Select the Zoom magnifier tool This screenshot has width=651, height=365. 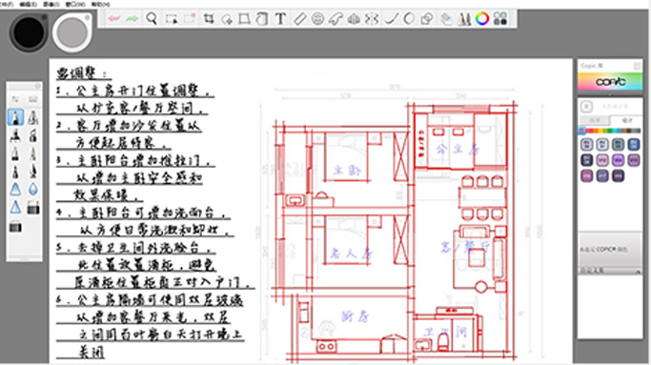[x=152, y=19]
